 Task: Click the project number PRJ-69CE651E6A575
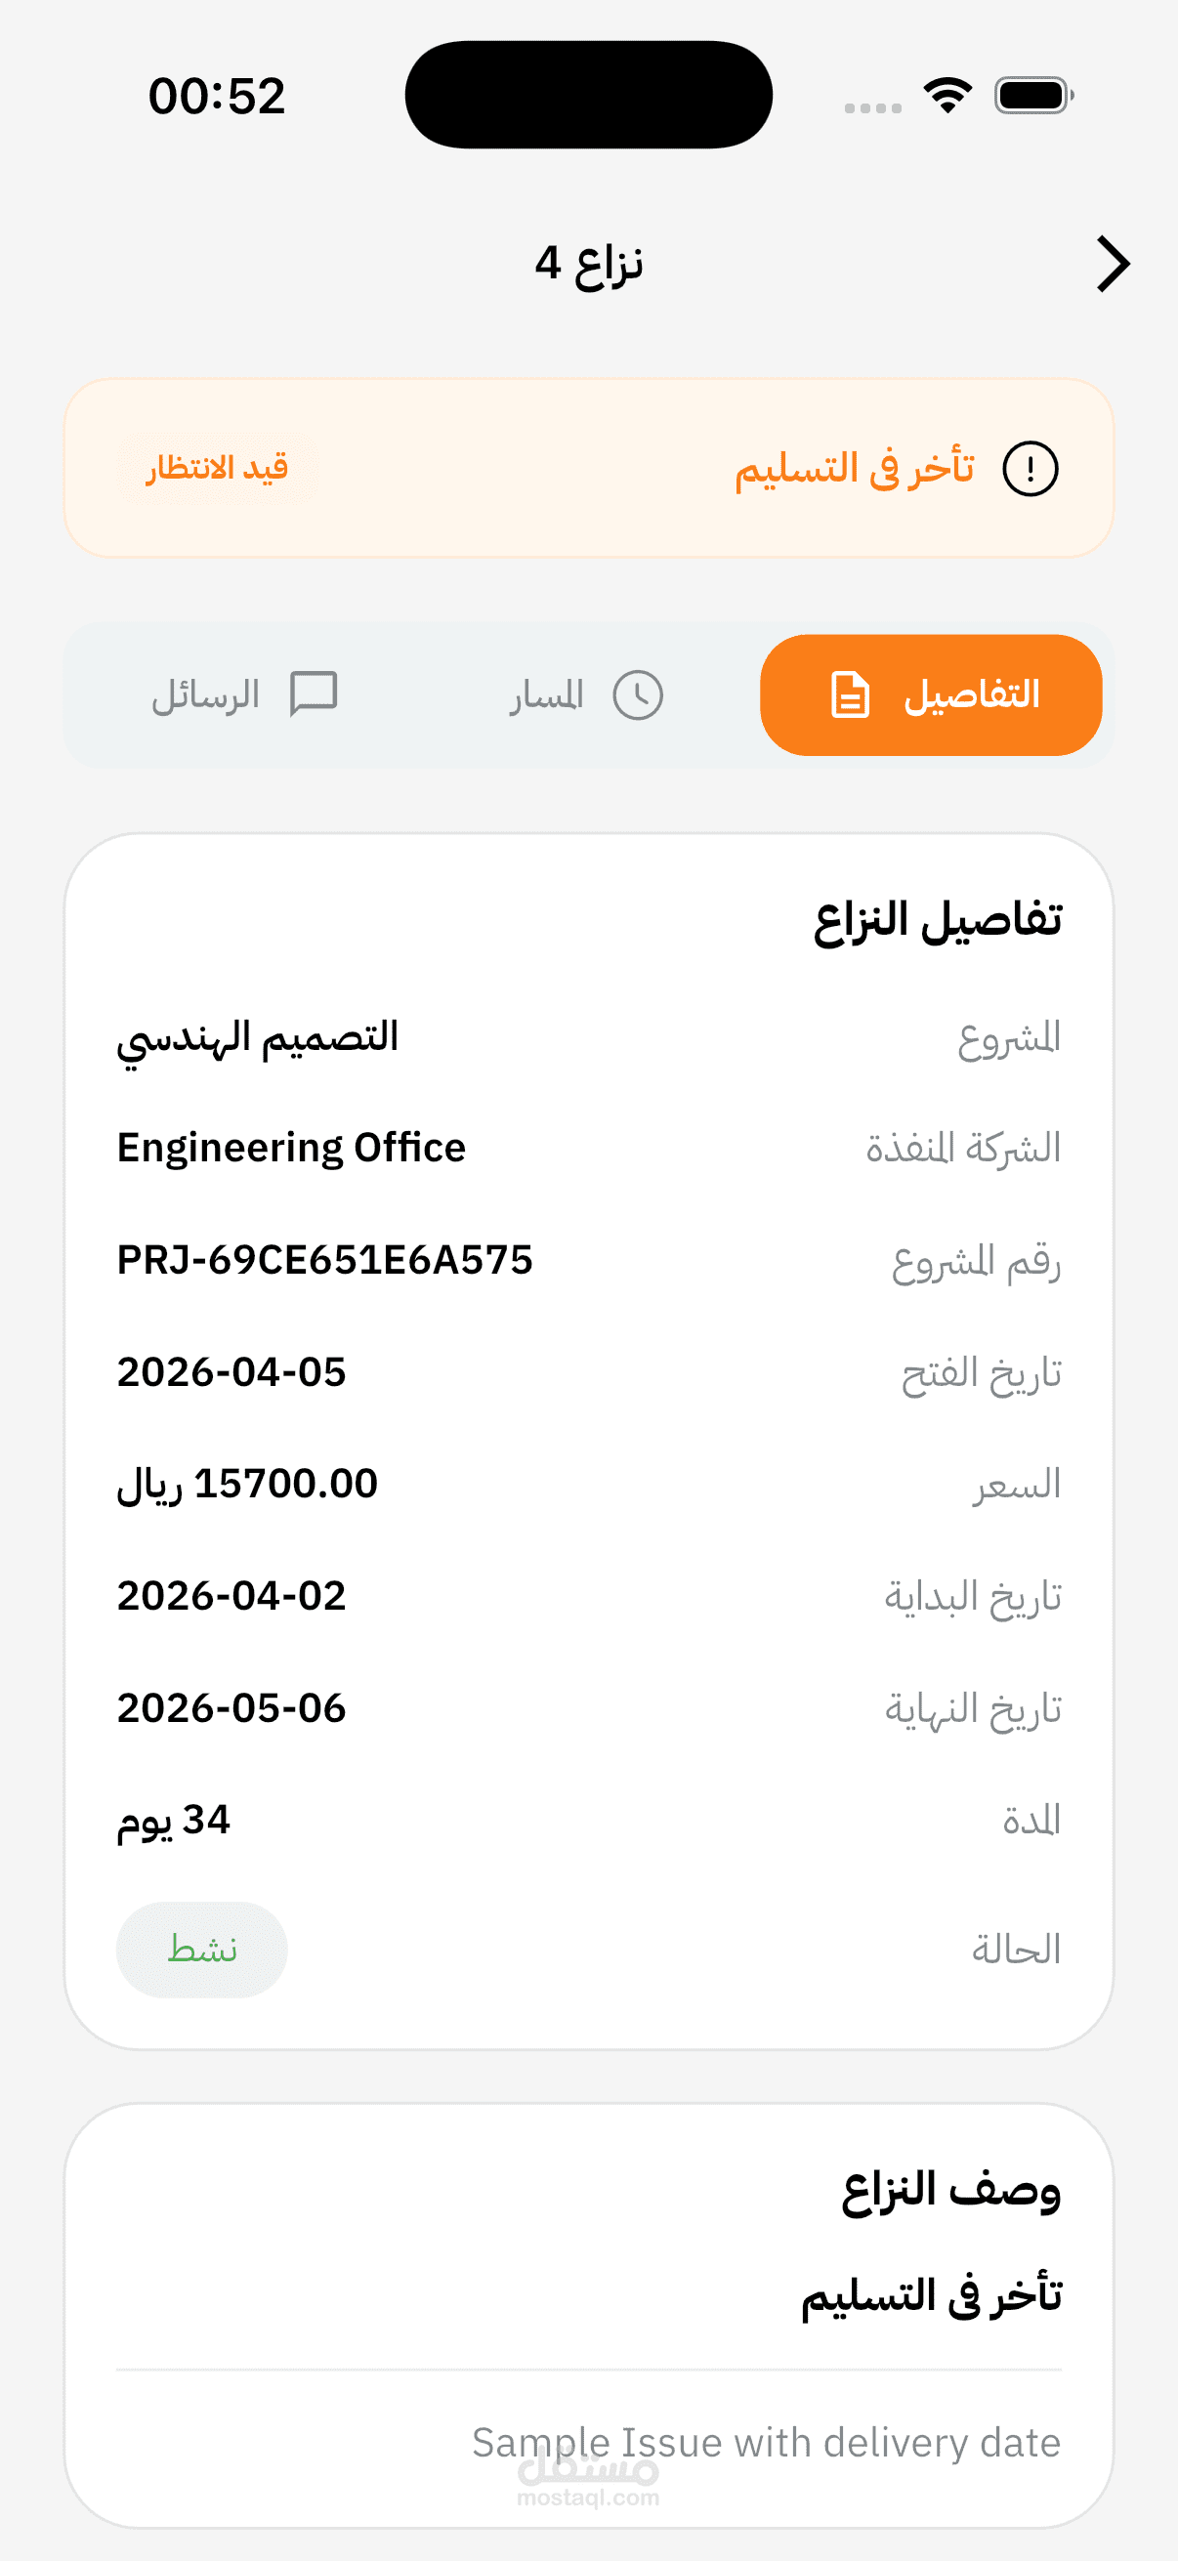pos(325,1260)
